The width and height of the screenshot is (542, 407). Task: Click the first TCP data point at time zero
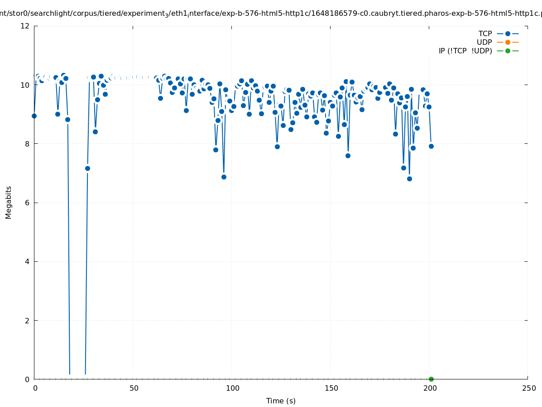coord(34,116)
